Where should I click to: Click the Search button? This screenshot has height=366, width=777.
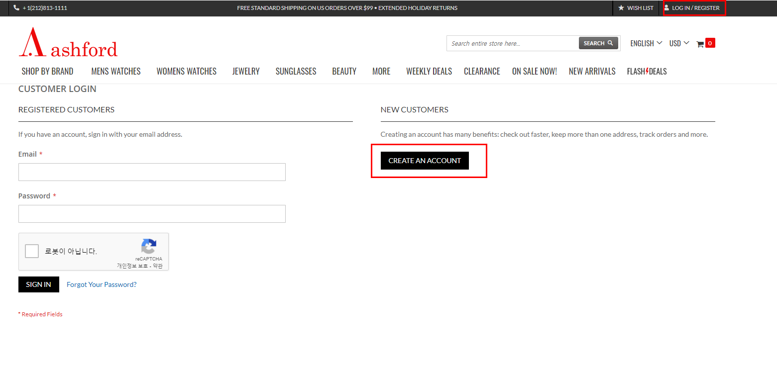click(x=598, y=43)
